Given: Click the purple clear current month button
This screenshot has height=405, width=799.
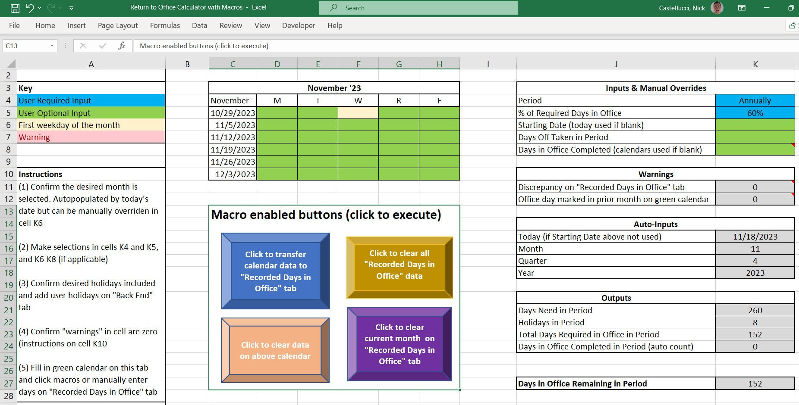Looking at the screenshot, I should [399, 344].
